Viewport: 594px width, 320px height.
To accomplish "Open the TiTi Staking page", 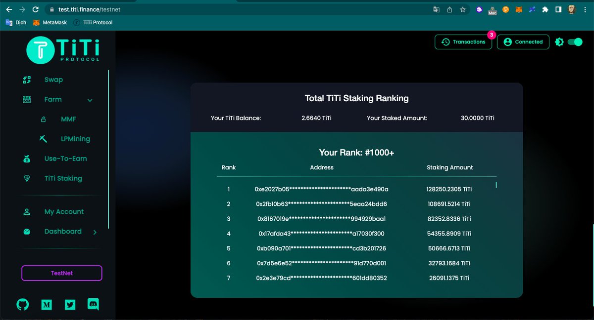I will coord(63,178).
